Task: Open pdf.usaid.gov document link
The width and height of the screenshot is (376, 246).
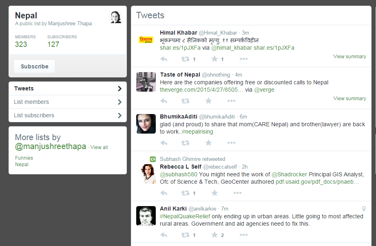Action: coord(317,182)
